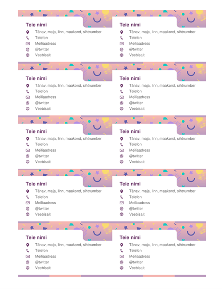This screenshot has height=289, width=222.
Task: Click the globe icon on bottom-right card
Action: pos(122,268)
